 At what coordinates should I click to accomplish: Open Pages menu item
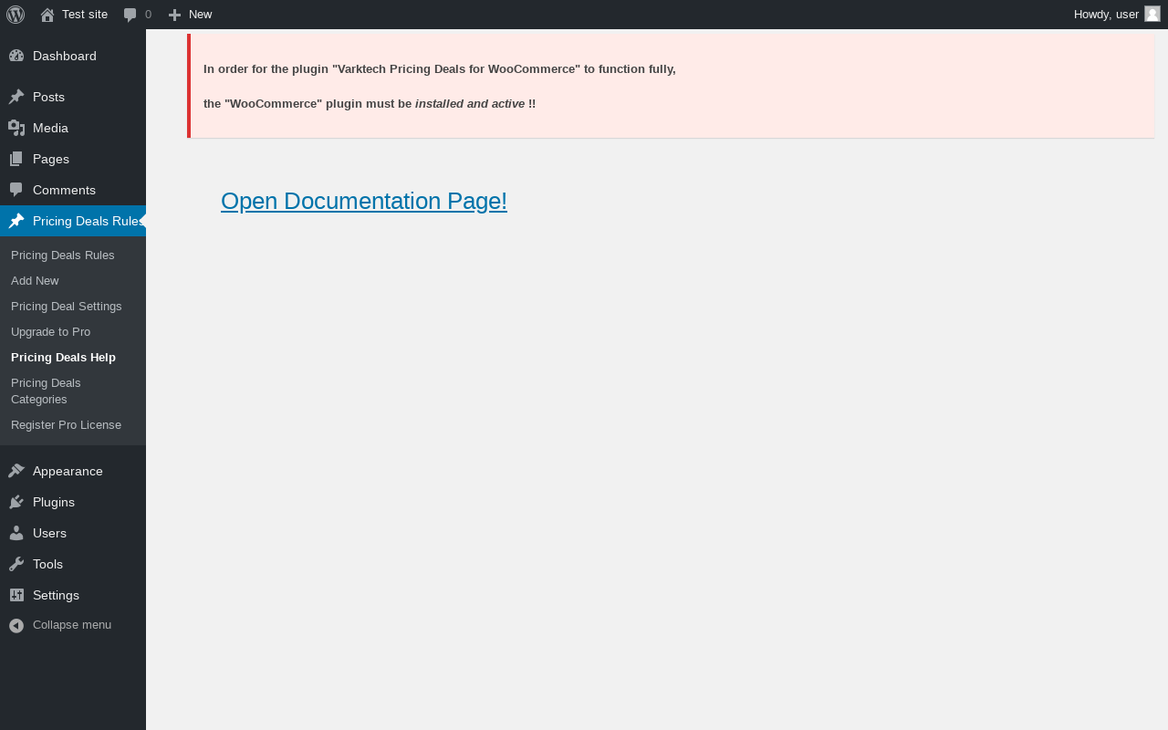pyautogui.click(x=73, y=159)
